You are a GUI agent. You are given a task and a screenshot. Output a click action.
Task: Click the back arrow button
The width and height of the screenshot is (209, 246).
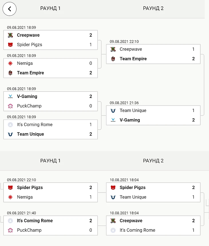9,9
